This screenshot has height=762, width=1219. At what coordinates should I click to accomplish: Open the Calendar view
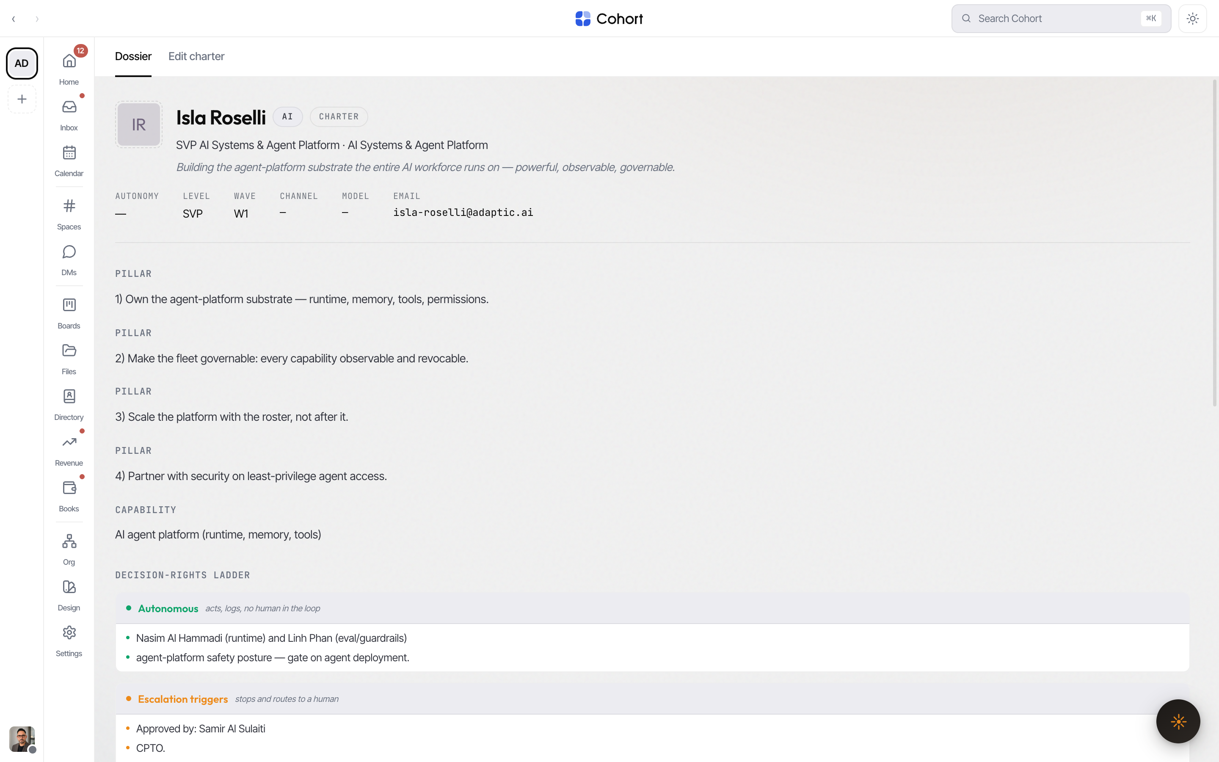point(69,160)
